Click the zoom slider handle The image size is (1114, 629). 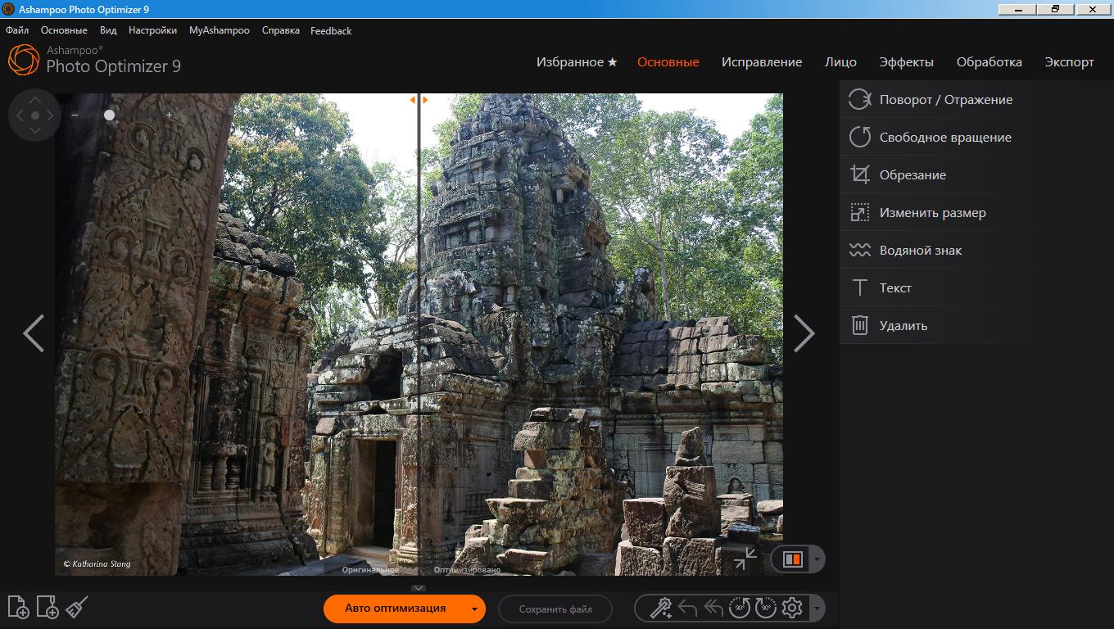[109, 115]
